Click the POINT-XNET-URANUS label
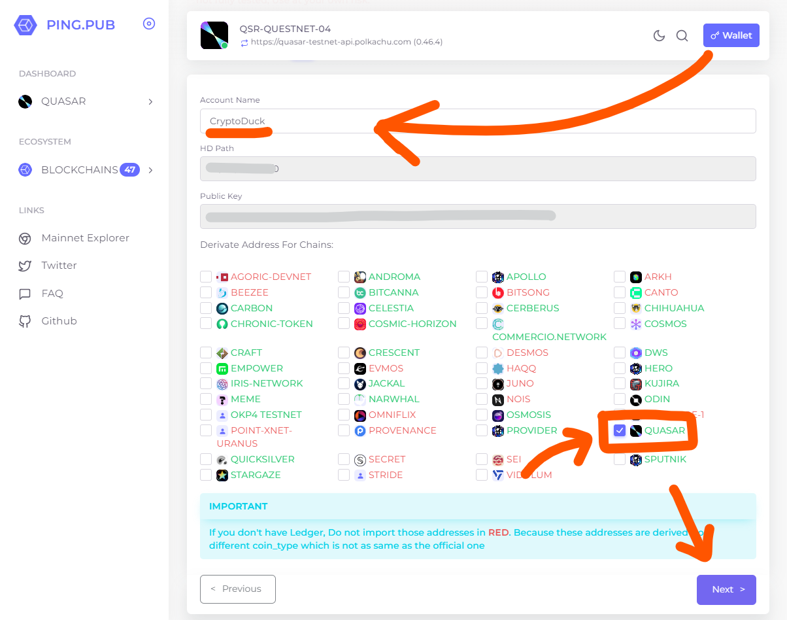 click(x=254, y=437)
